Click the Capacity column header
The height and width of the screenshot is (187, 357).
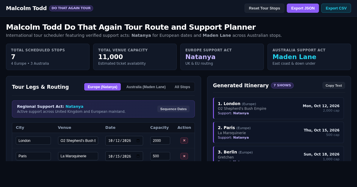[159, 128]
